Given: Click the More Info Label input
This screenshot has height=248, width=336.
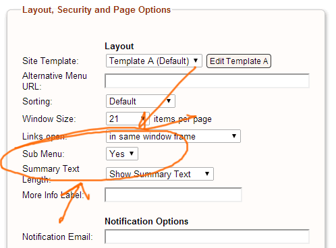Looking at the screenshot, I should click(x=173, y=195).
